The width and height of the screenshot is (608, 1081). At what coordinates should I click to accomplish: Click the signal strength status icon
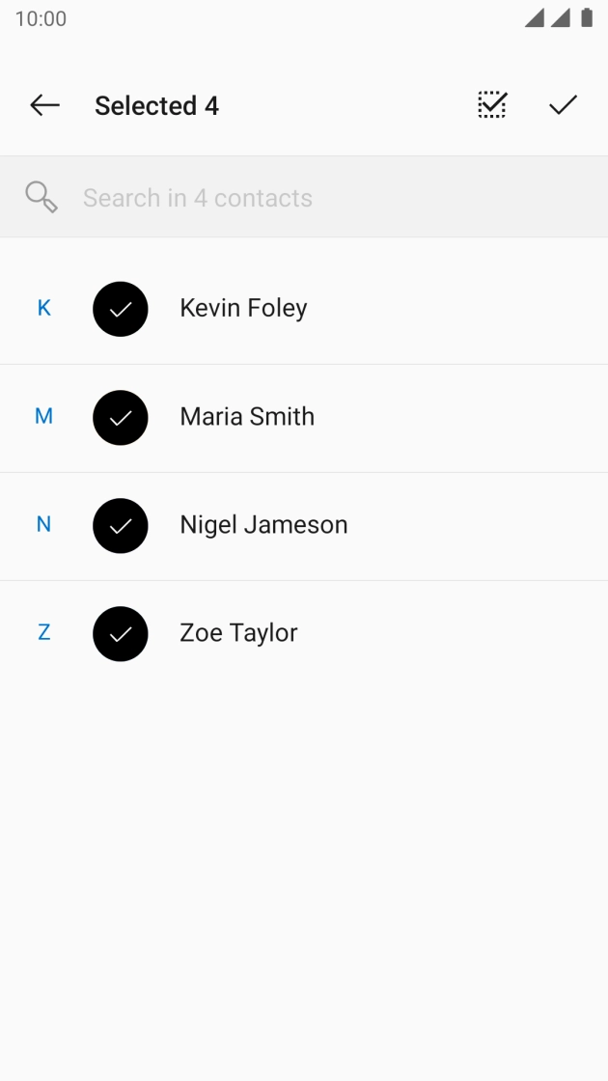click(x=547, y=19)
